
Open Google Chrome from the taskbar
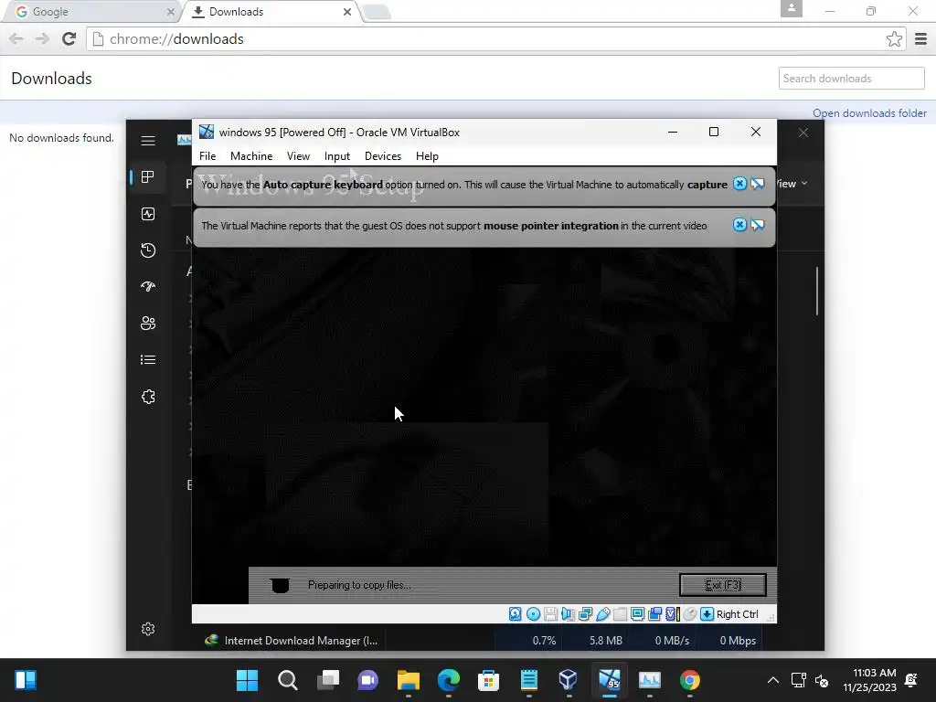(x=689, y=680)
